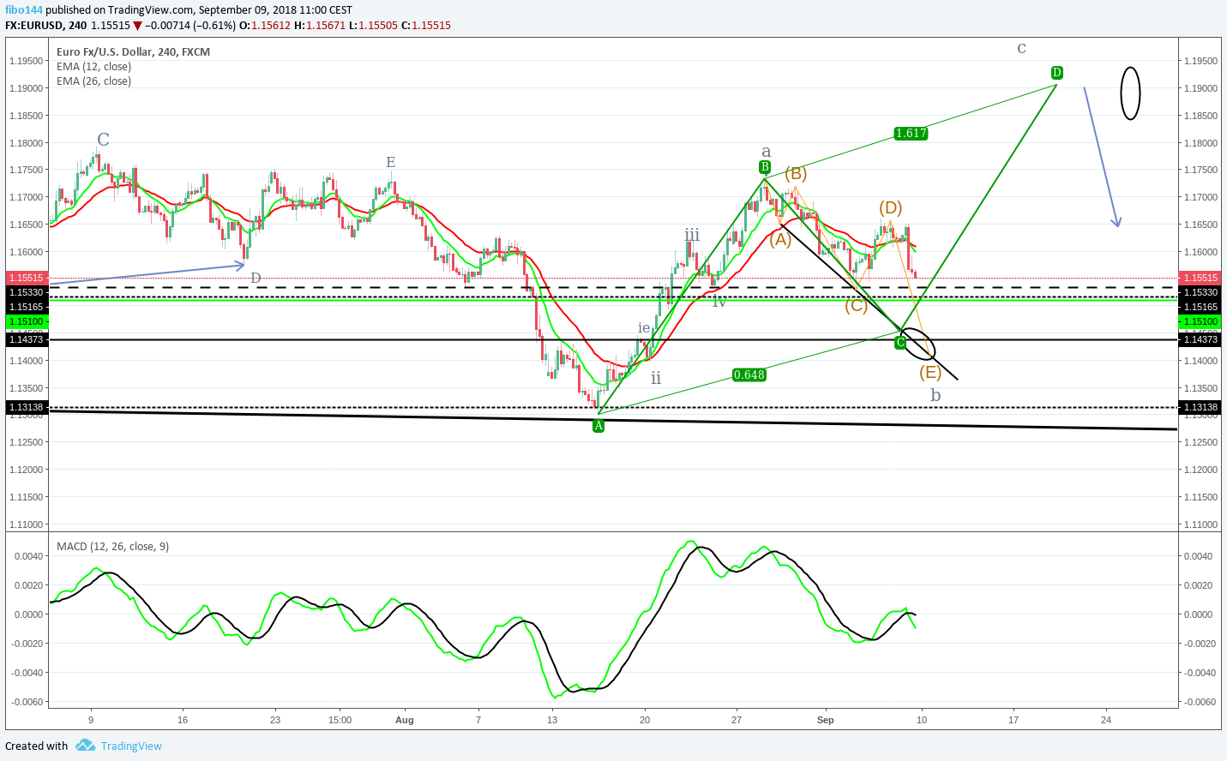
Task: Select the green Fibonacci marker D
Action: [x=1057, y=73]
